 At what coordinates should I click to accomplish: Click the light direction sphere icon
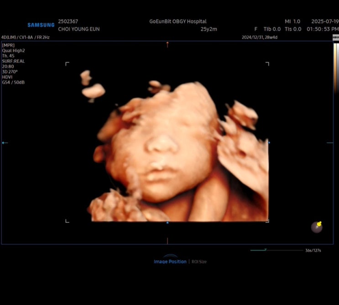(317, 227)
